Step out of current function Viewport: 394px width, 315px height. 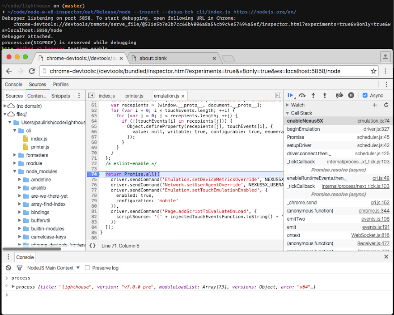(x=325, y=95)
